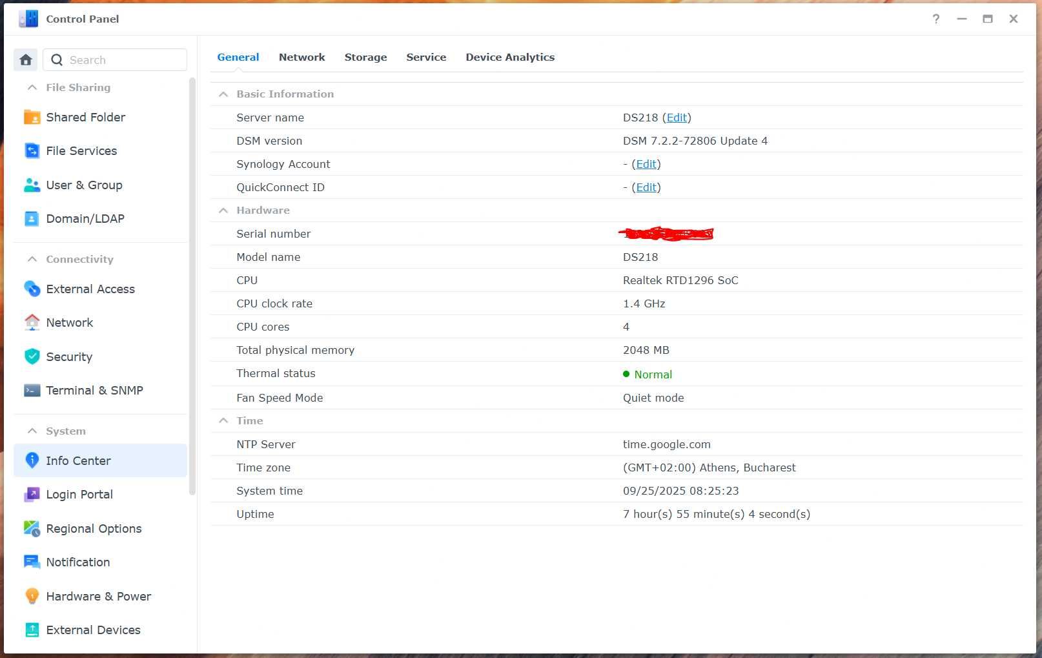
Task: Open Network settings house icon
Action: (x=32, y=322)
